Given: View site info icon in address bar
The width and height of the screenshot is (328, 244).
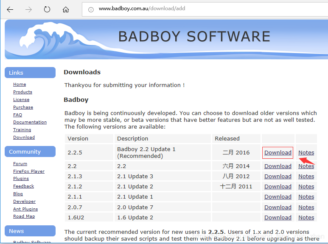Looking at the screenshot, I should point(91,10).
